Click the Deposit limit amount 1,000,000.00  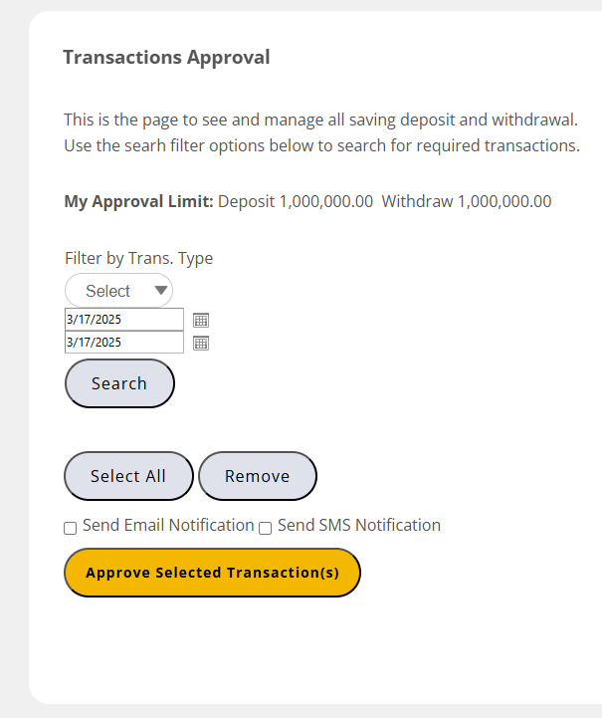(x=325, y=201)
